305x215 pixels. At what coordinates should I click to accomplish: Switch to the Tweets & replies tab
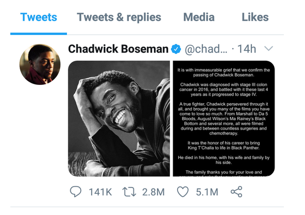(119, 17)
